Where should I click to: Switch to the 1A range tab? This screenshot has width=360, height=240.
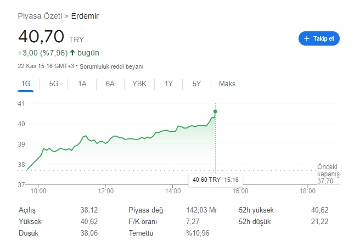click(x=82, y=84)
